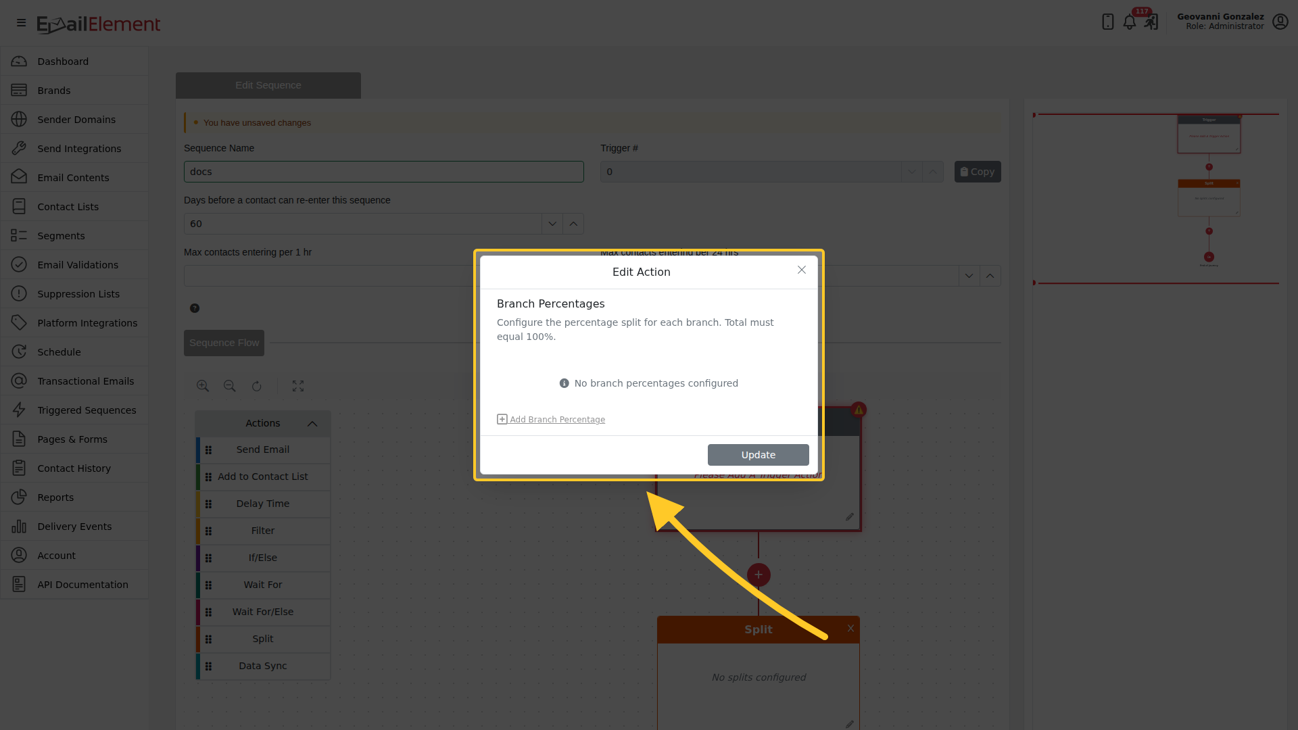Toggle the hamburger sidebar menu
Screen dimensions: 1298x730
21,23
